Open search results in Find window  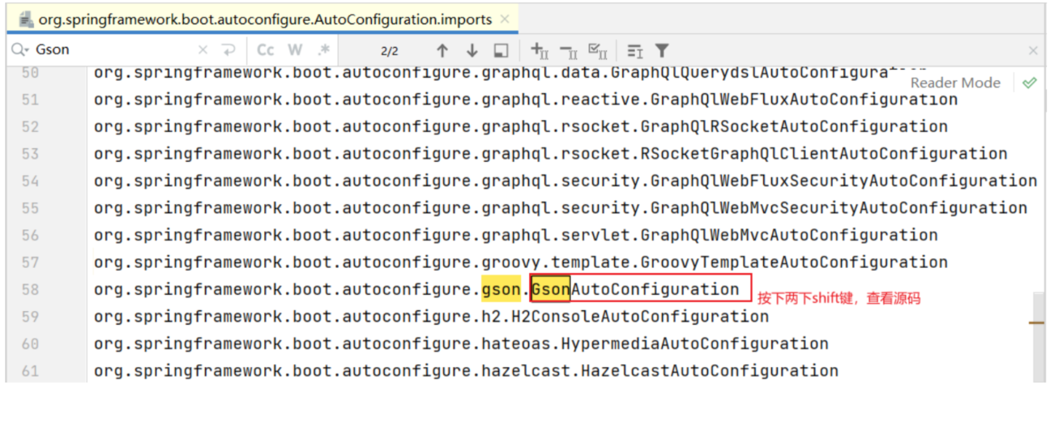coord(502,50)
